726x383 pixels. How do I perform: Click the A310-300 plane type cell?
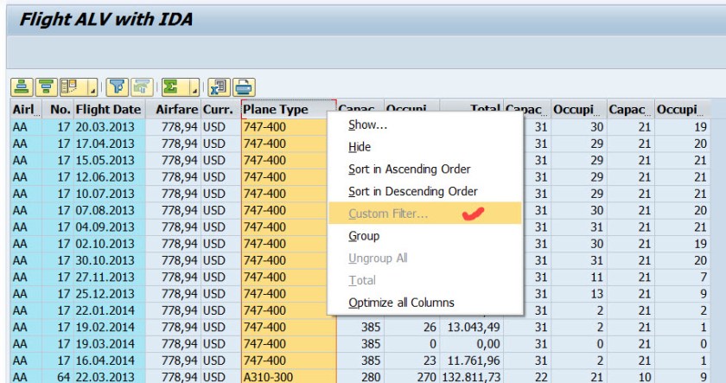pos(289,377)
